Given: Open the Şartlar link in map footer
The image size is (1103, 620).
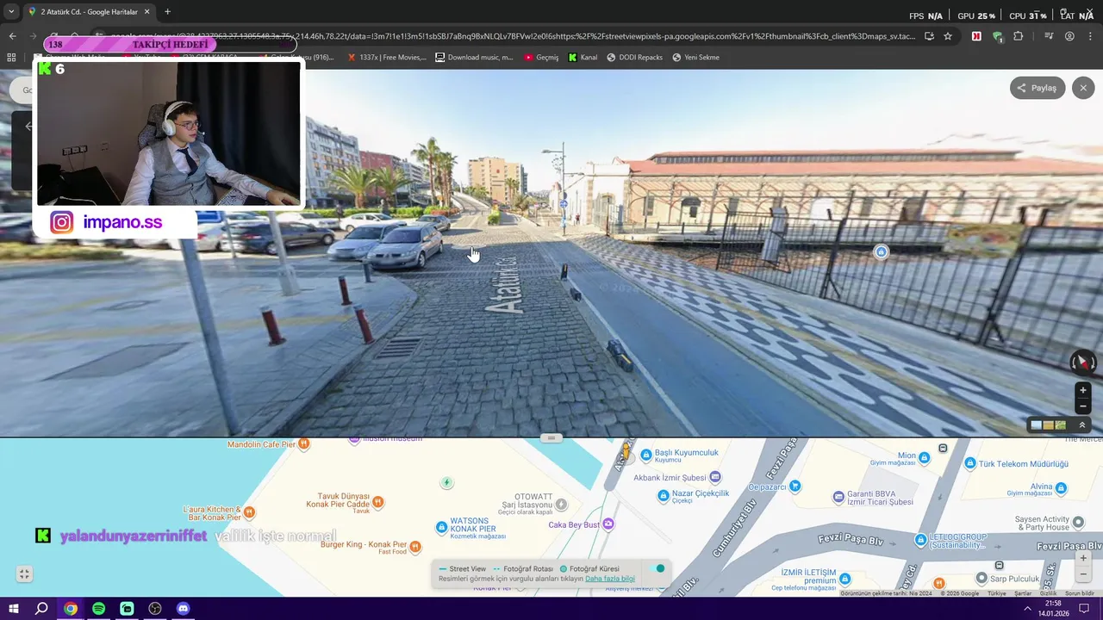Looking at the screenshot, I should (x=1023, y=593).
